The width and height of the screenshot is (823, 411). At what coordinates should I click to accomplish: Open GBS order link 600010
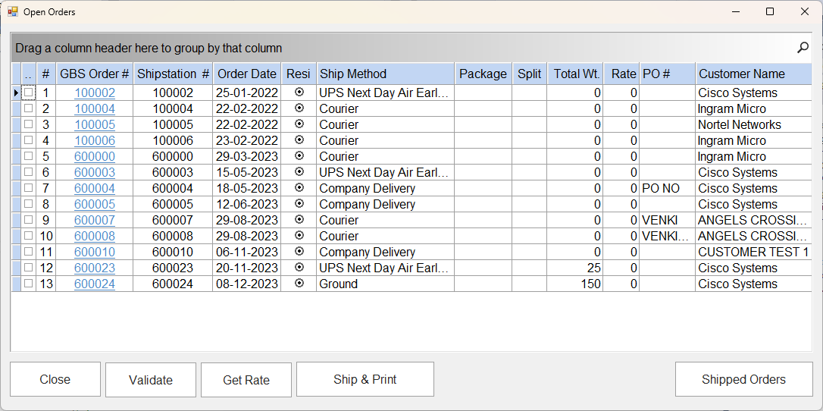(95, 252)
